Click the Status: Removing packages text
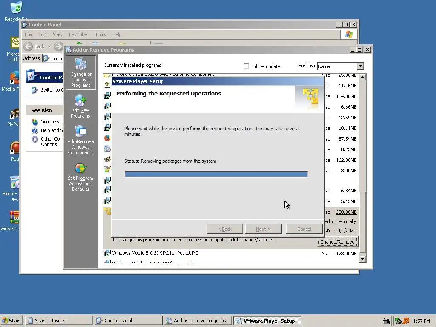The height and width of the screenshot is (327, 436). click(170, 161)
